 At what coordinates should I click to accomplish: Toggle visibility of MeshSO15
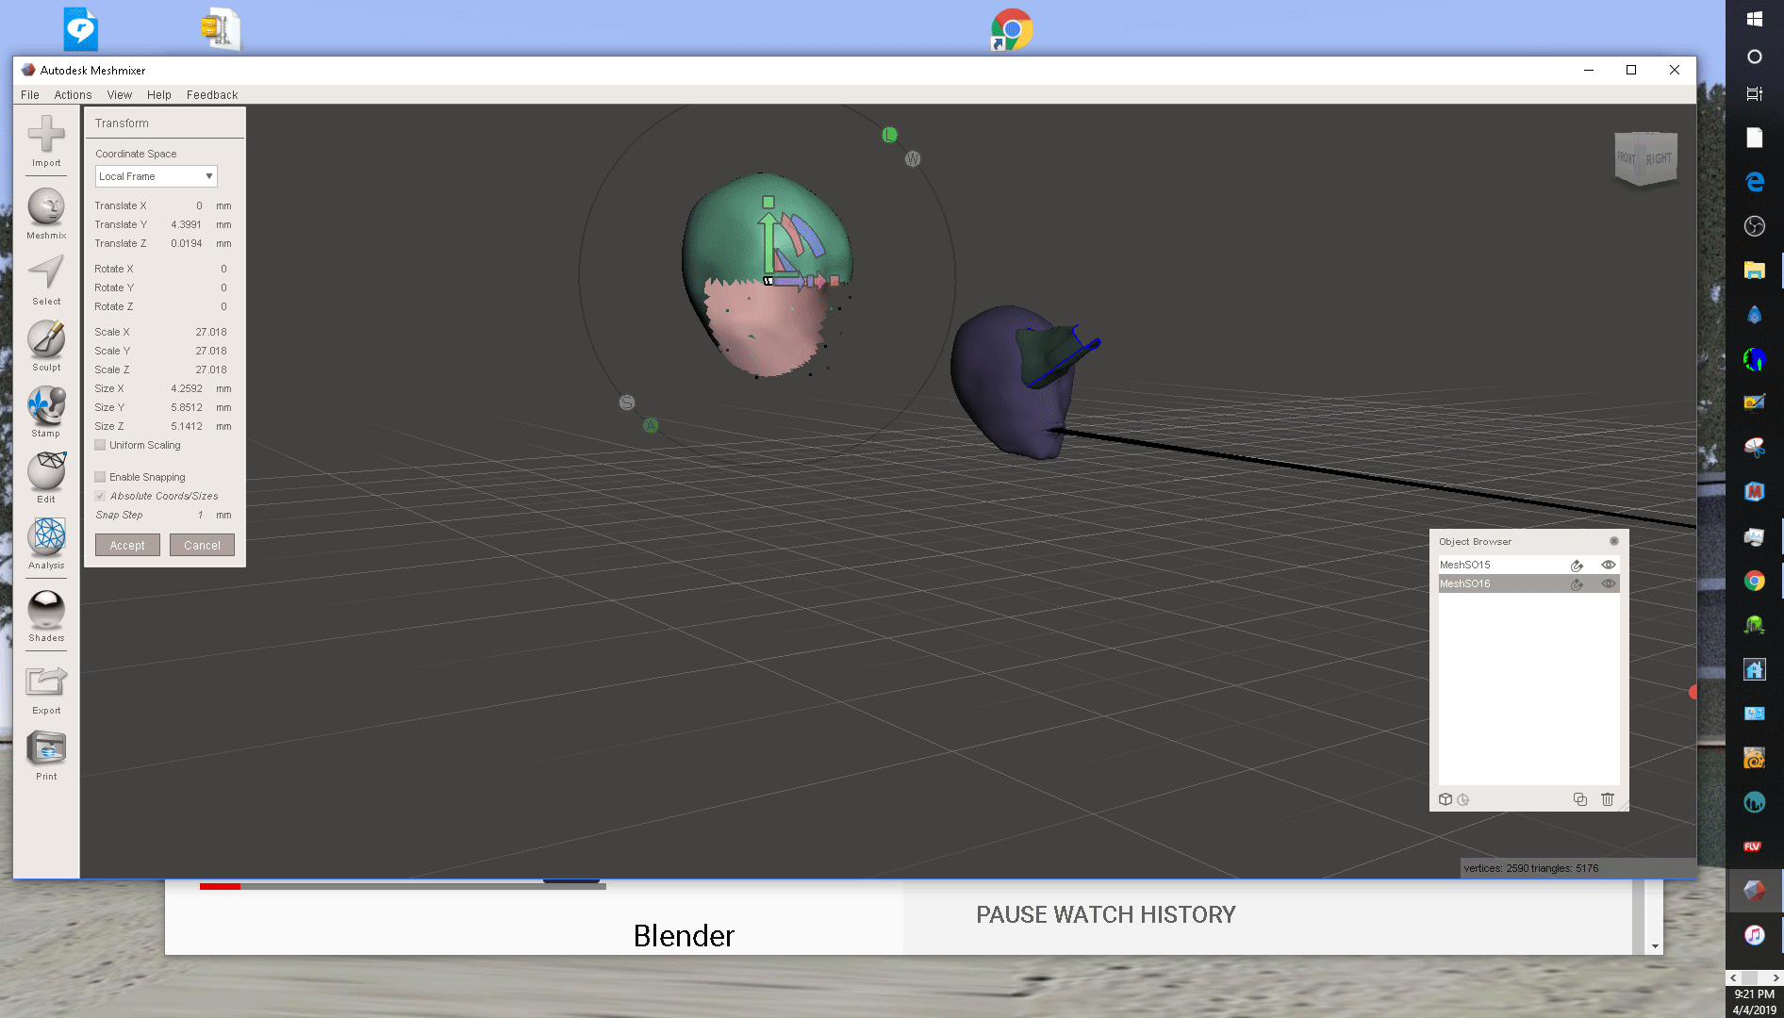(1609, 565)
